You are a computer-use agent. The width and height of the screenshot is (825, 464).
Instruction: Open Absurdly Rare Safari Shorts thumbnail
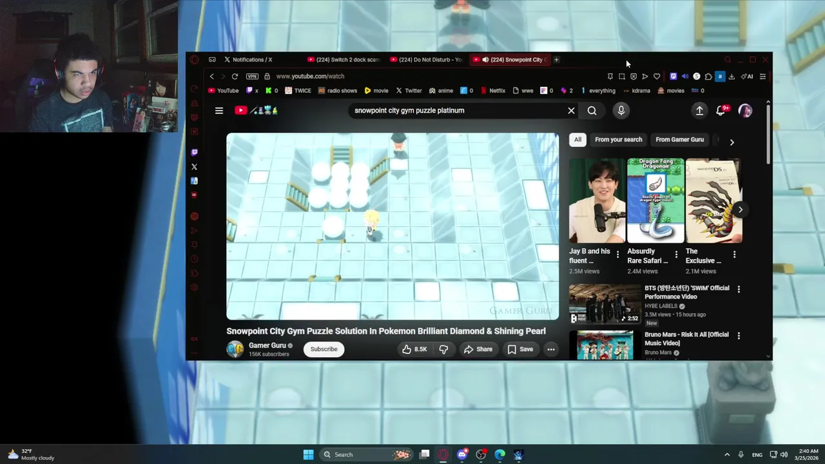click(655, 200)
